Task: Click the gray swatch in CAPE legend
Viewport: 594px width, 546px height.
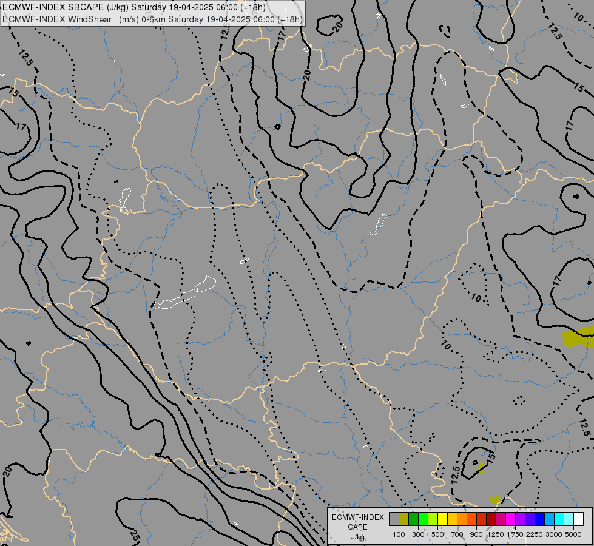Action: 394,519
